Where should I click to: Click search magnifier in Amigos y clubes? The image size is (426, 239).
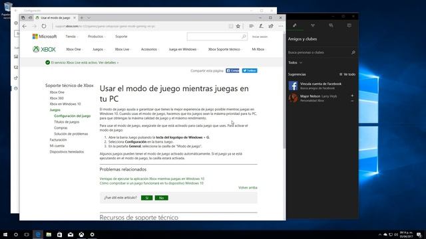pos(353,52)
